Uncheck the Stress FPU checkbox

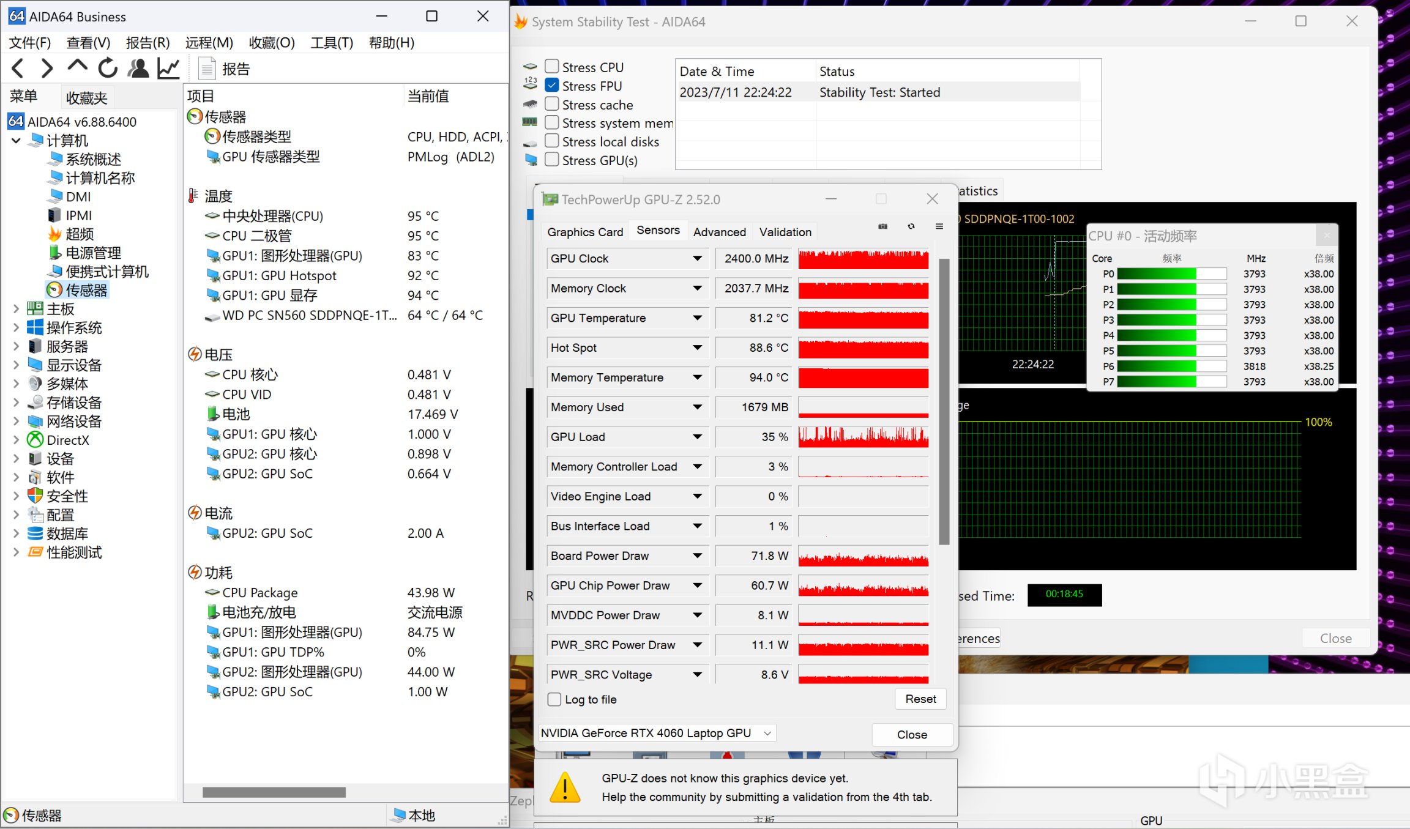pyautogui.click(x=552, y=85)
